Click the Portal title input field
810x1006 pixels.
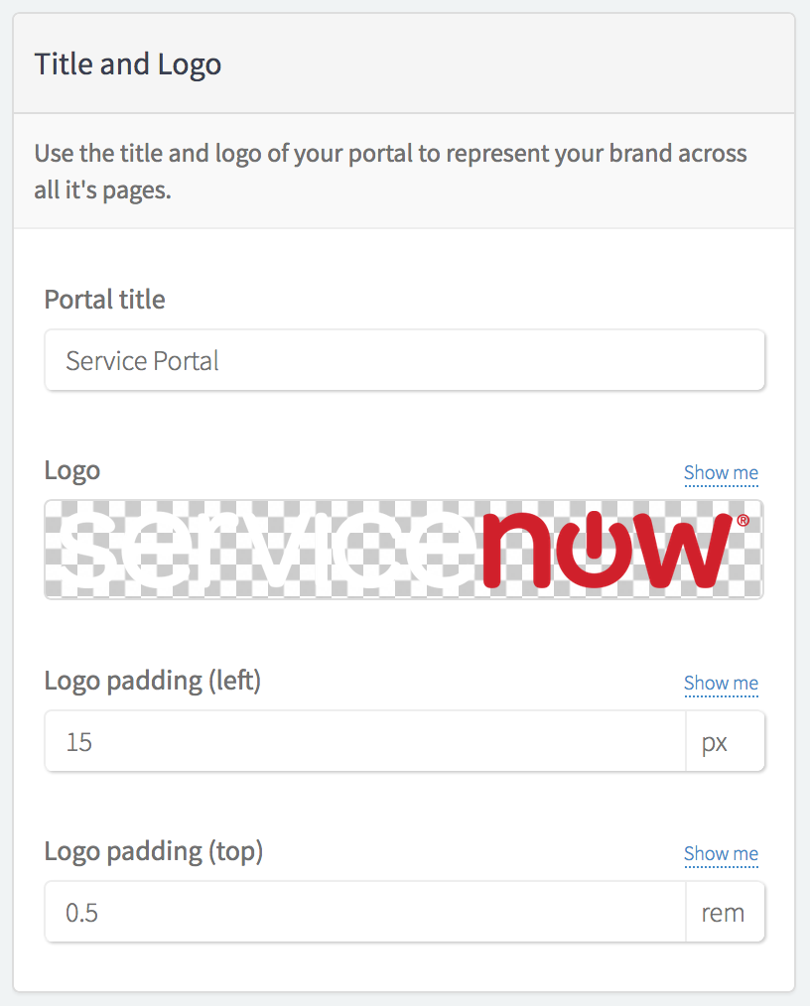tap(404, 360)
